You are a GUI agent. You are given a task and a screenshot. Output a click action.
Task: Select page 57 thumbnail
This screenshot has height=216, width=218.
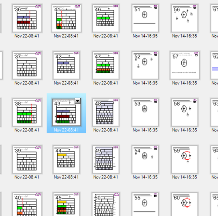click(185, 65)
